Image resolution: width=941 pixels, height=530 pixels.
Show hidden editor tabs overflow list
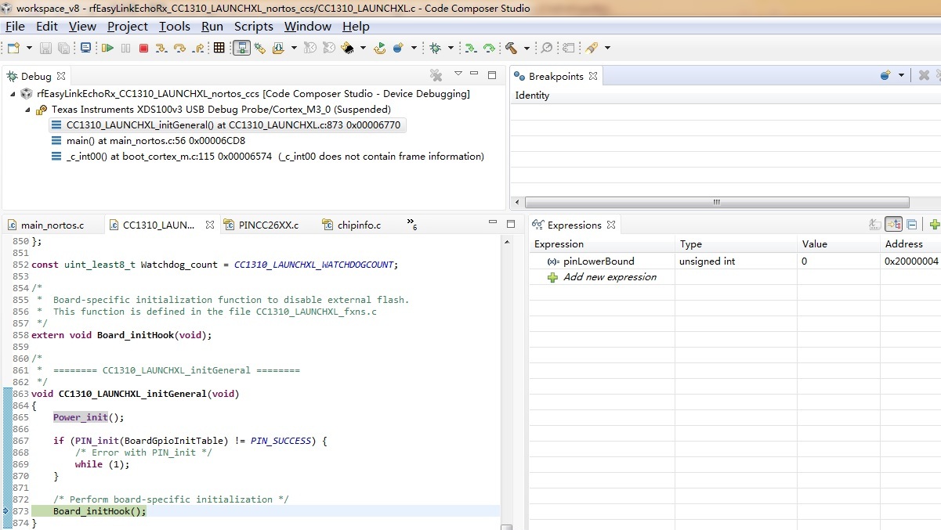click(x=411, y=225)
